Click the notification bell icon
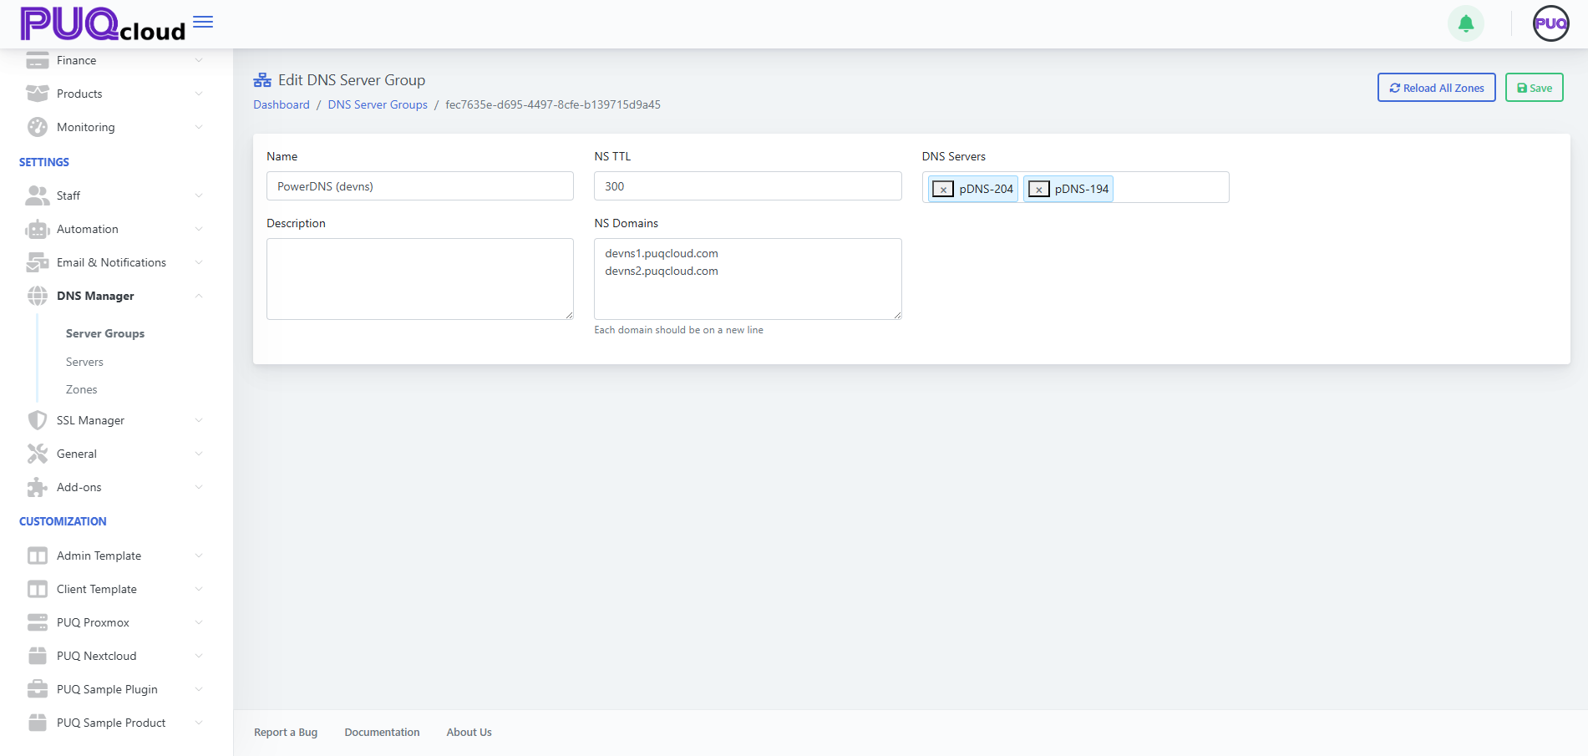Screen dimensions: 1588x756 [x=1465, y=23]
